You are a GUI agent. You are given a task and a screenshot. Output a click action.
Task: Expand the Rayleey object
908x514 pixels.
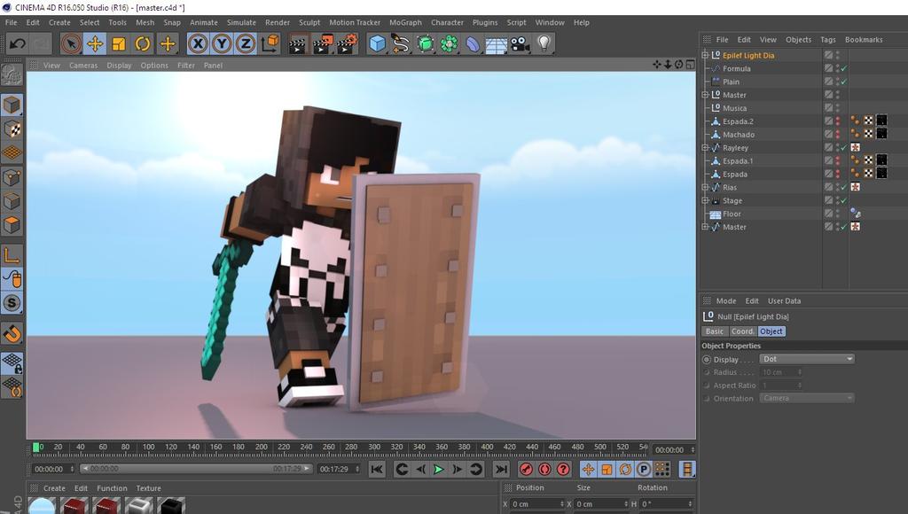click(705, 148)
